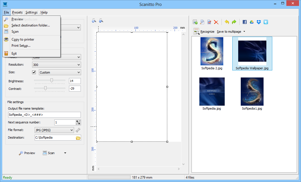The image size is (301, 182).
Task: Browse destination folder icon in Destination field
Action: [78, 138]
